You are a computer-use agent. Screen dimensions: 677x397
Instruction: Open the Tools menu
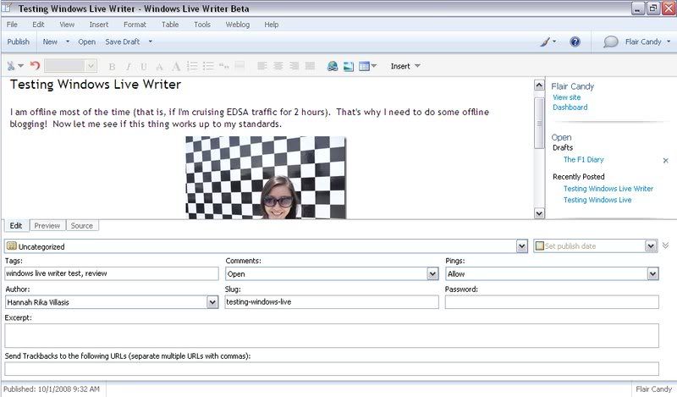click(x=202, y=25)
